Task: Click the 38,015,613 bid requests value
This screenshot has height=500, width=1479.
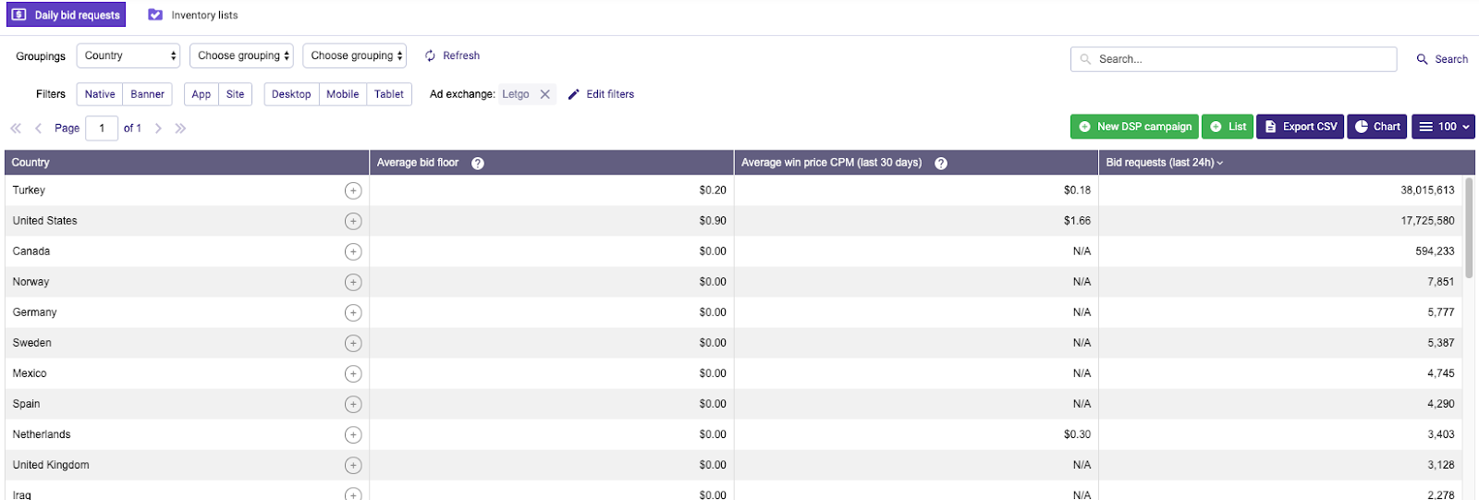Action: (x=1427, y=190)
